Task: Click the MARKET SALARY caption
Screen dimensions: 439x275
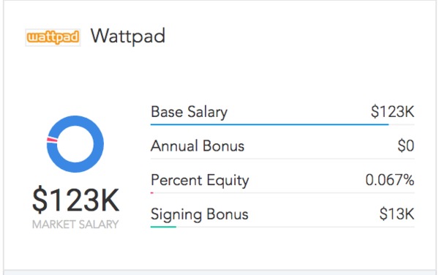Action: (75, 225)
